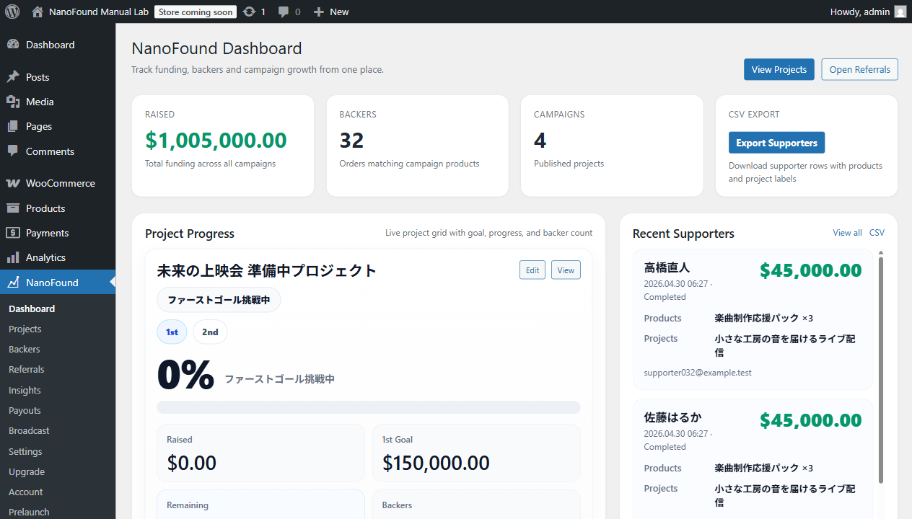Screen dimensions: 912x519
Task: Click the Recent Supporters scrollbar
Action: (x=881, y=370)
